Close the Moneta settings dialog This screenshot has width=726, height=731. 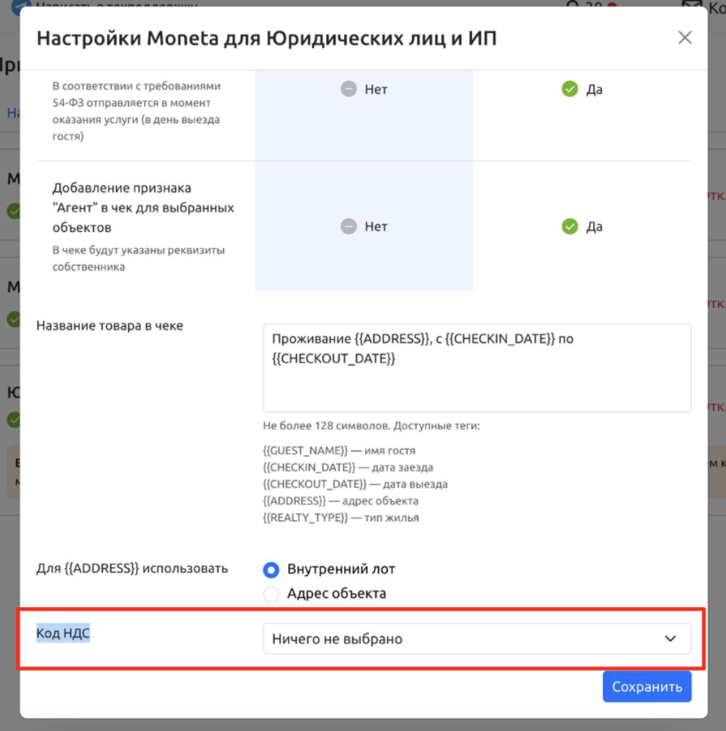pyautogui.click(x=684, y=37)
